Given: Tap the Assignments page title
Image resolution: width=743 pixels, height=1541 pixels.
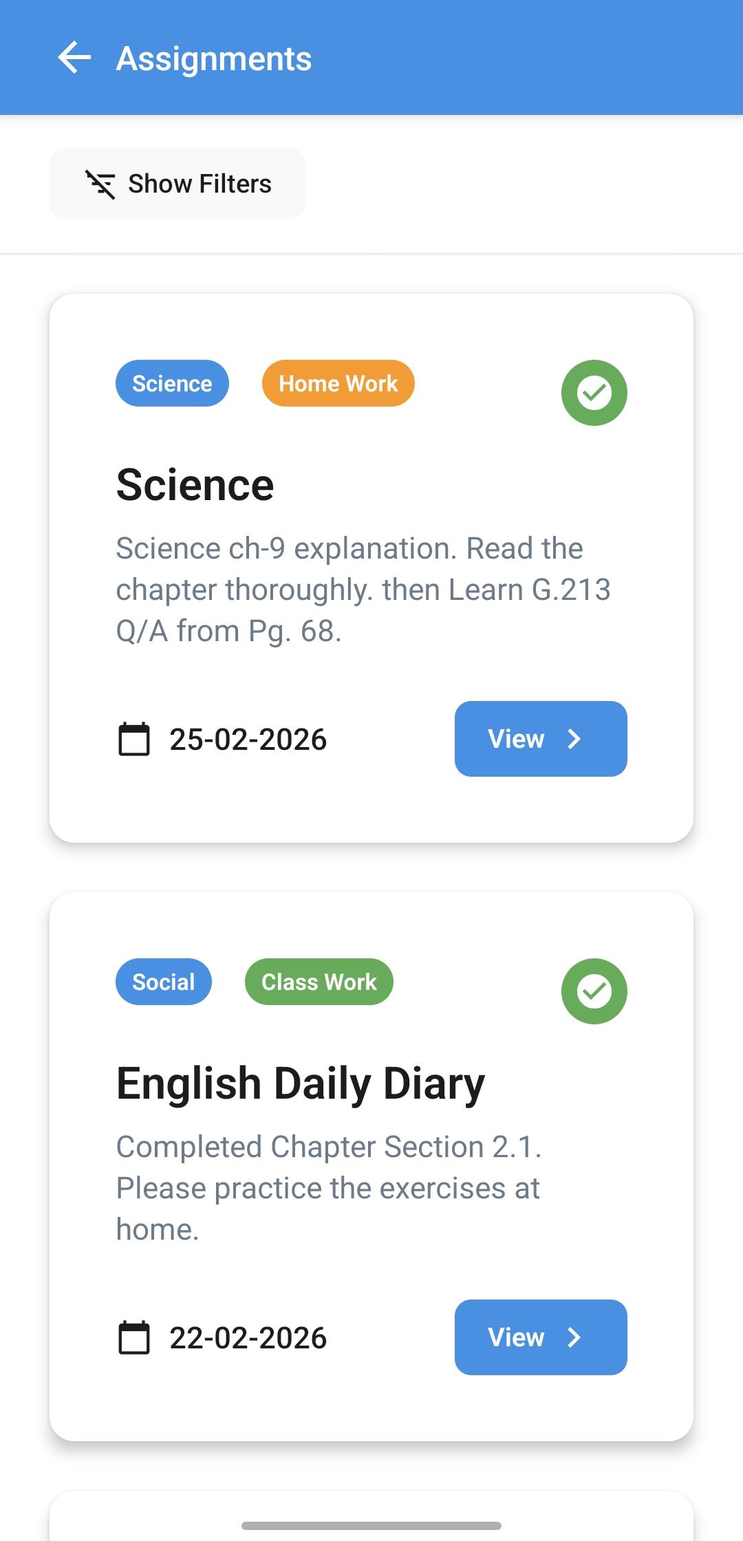Looking at the screenshot, I should [x=214, y=58].
